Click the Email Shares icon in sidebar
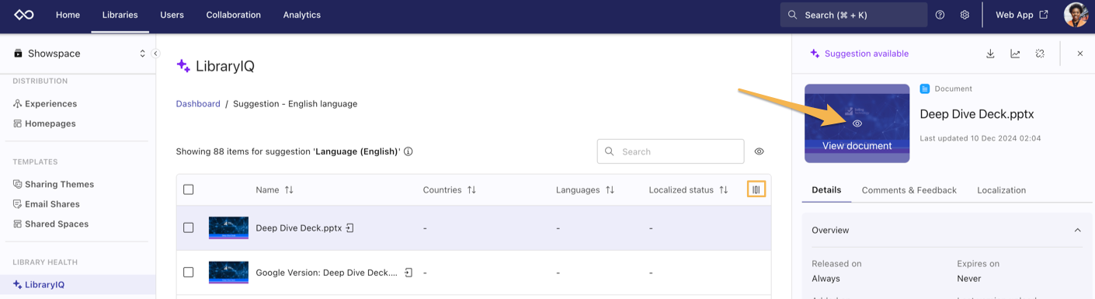Screen dimensions: 1095x299 point(17,204)
